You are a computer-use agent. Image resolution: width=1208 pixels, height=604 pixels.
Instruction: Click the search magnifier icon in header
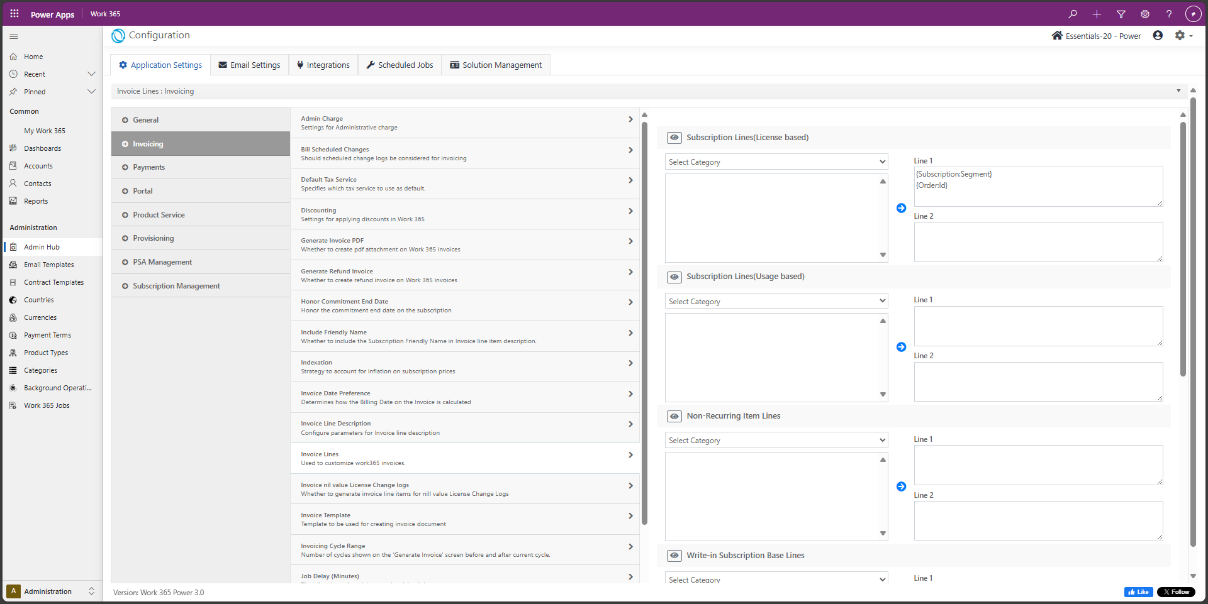1073,14
